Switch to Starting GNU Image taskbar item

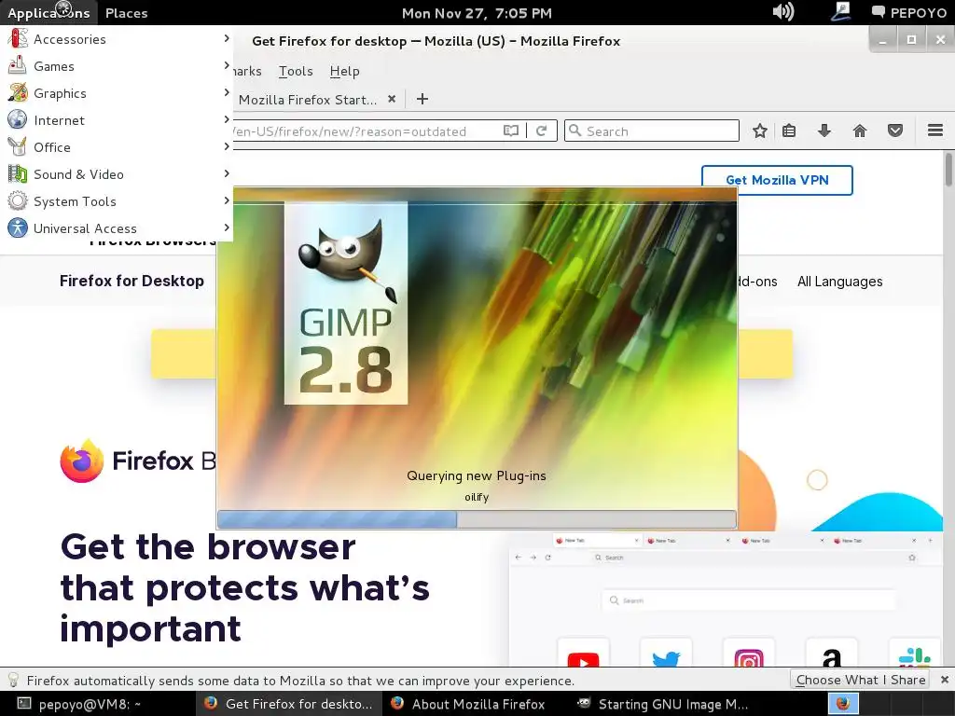[x=662, y=704]
